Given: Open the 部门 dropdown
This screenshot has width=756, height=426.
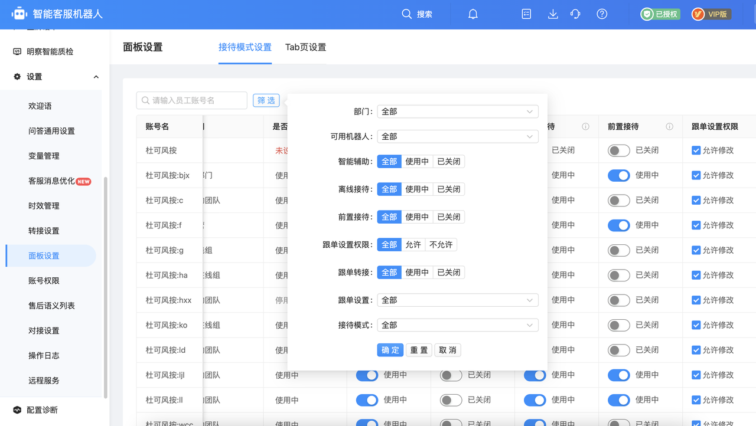Looking at the screenshot, I should pyautogui.click(x=458, y=112).
